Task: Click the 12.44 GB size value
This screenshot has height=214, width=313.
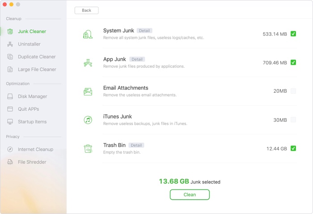Action: (x=277, y=149)
